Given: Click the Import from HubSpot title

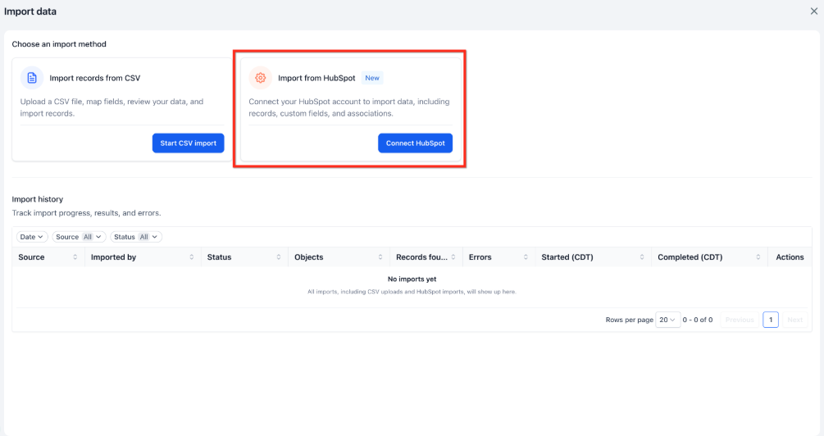Looking at the screenshot, I should pos(316,78).
